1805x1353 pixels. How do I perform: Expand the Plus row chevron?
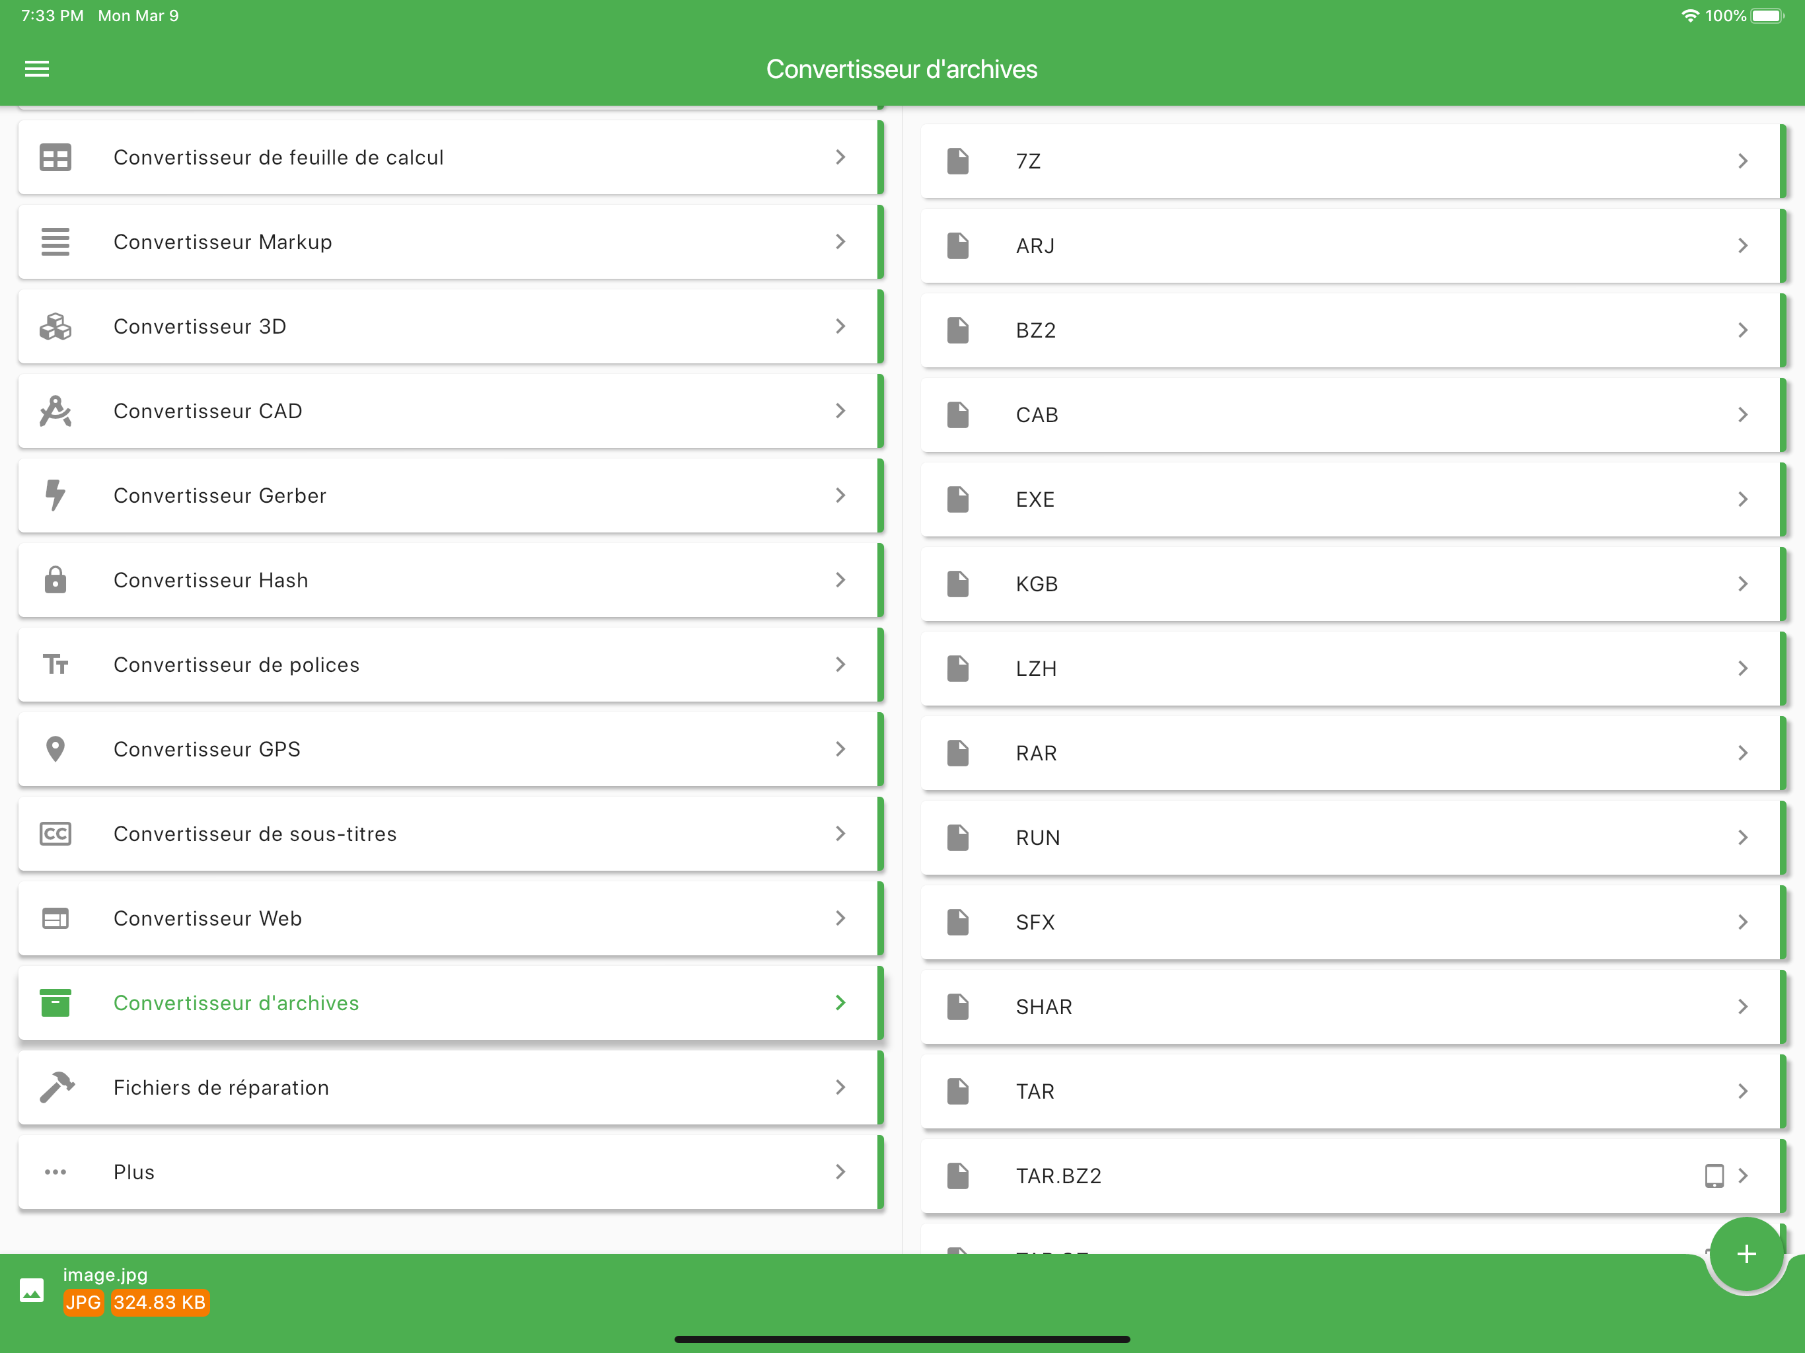point(840,1173)
